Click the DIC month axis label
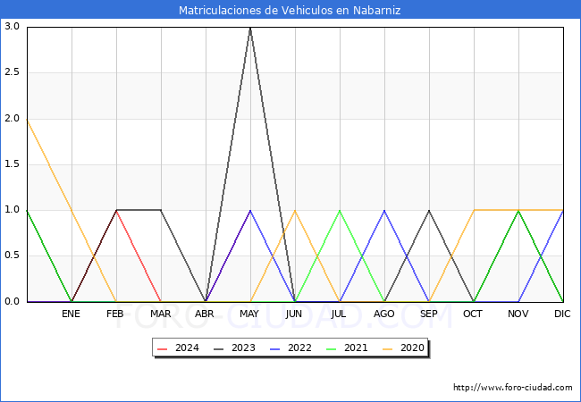 coord(562,314)
